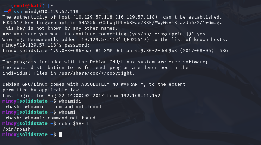
Task: Click mindy@10.129.57.118 in the ssh command
Action: click(51, 12)
